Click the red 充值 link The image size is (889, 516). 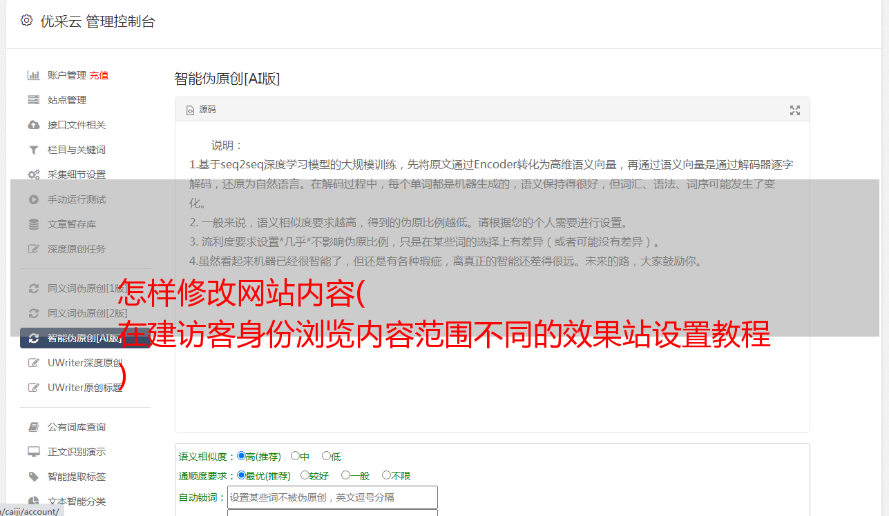pyautogui.click(x=99, y=75)
